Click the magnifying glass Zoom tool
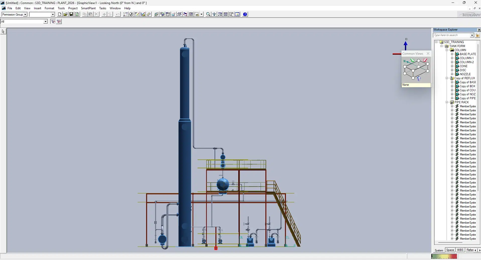Image resolution: width=481 pixels, height=260 pixels. [x=208, y=14]
